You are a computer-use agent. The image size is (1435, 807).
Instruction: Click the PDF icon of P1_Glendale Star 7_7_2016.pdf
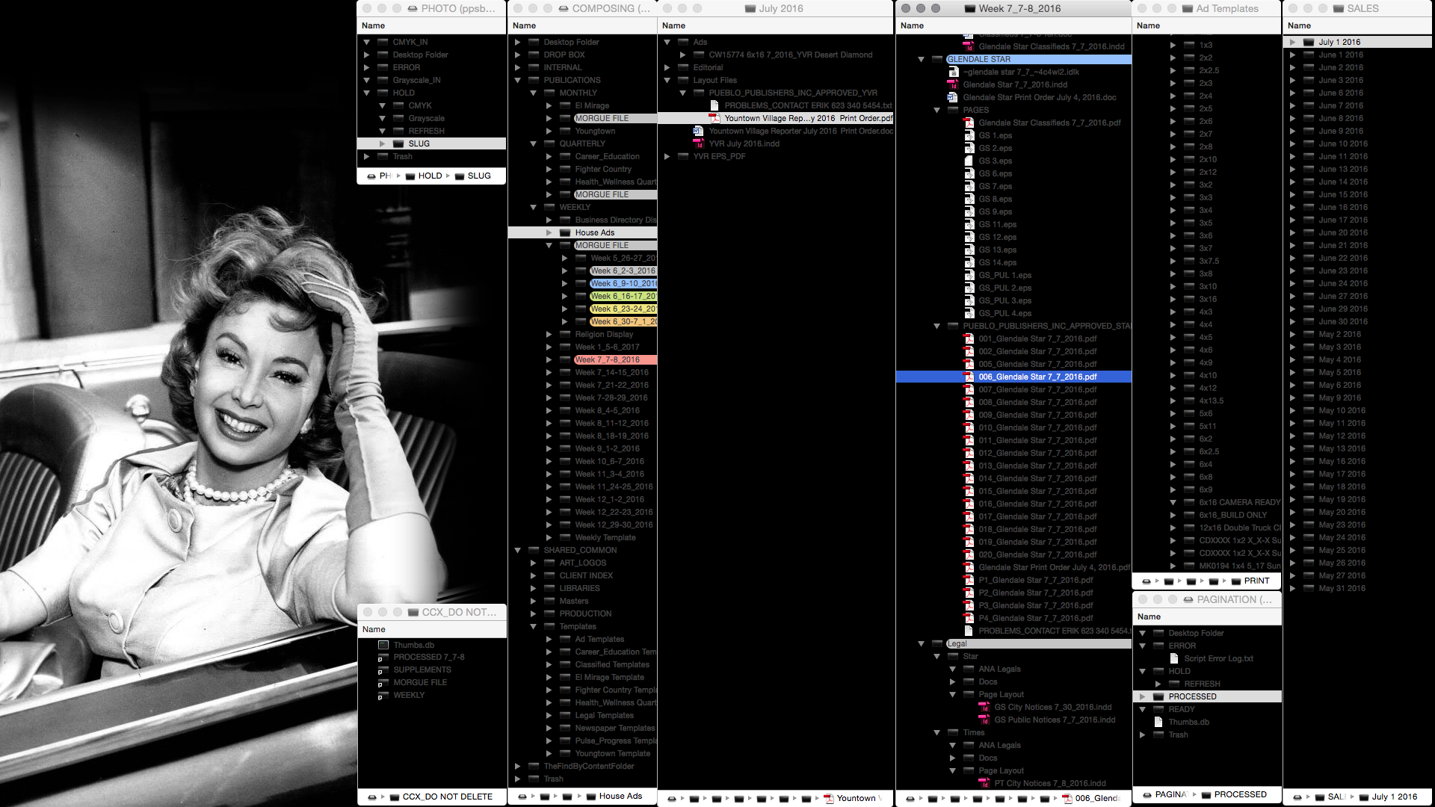pyautogui.click(x=969, y=581)
